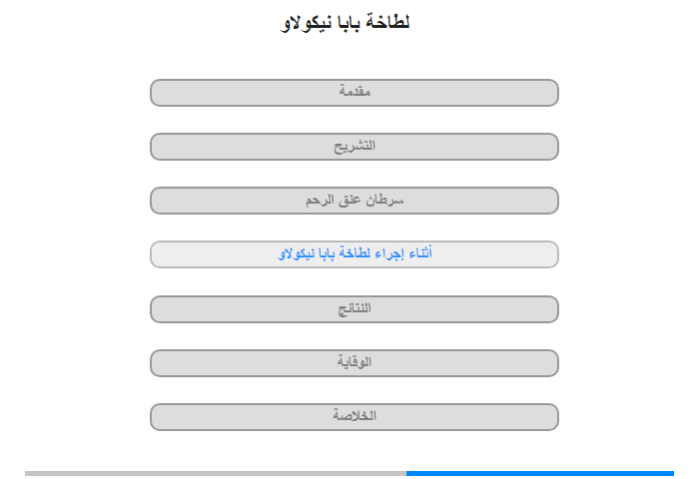Choose the الوقاية button

click(353, 363)
